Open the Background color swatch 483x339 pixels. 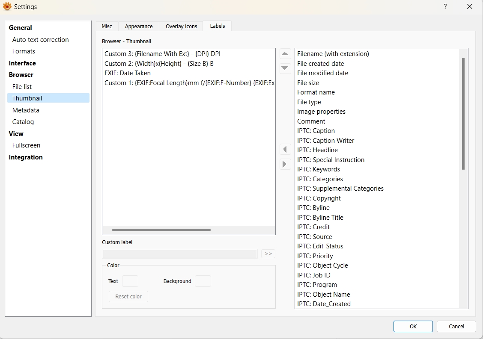(x=203, y=281)
